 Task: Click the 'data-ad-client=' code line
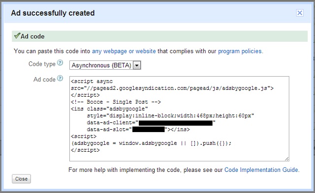[151, 123]
